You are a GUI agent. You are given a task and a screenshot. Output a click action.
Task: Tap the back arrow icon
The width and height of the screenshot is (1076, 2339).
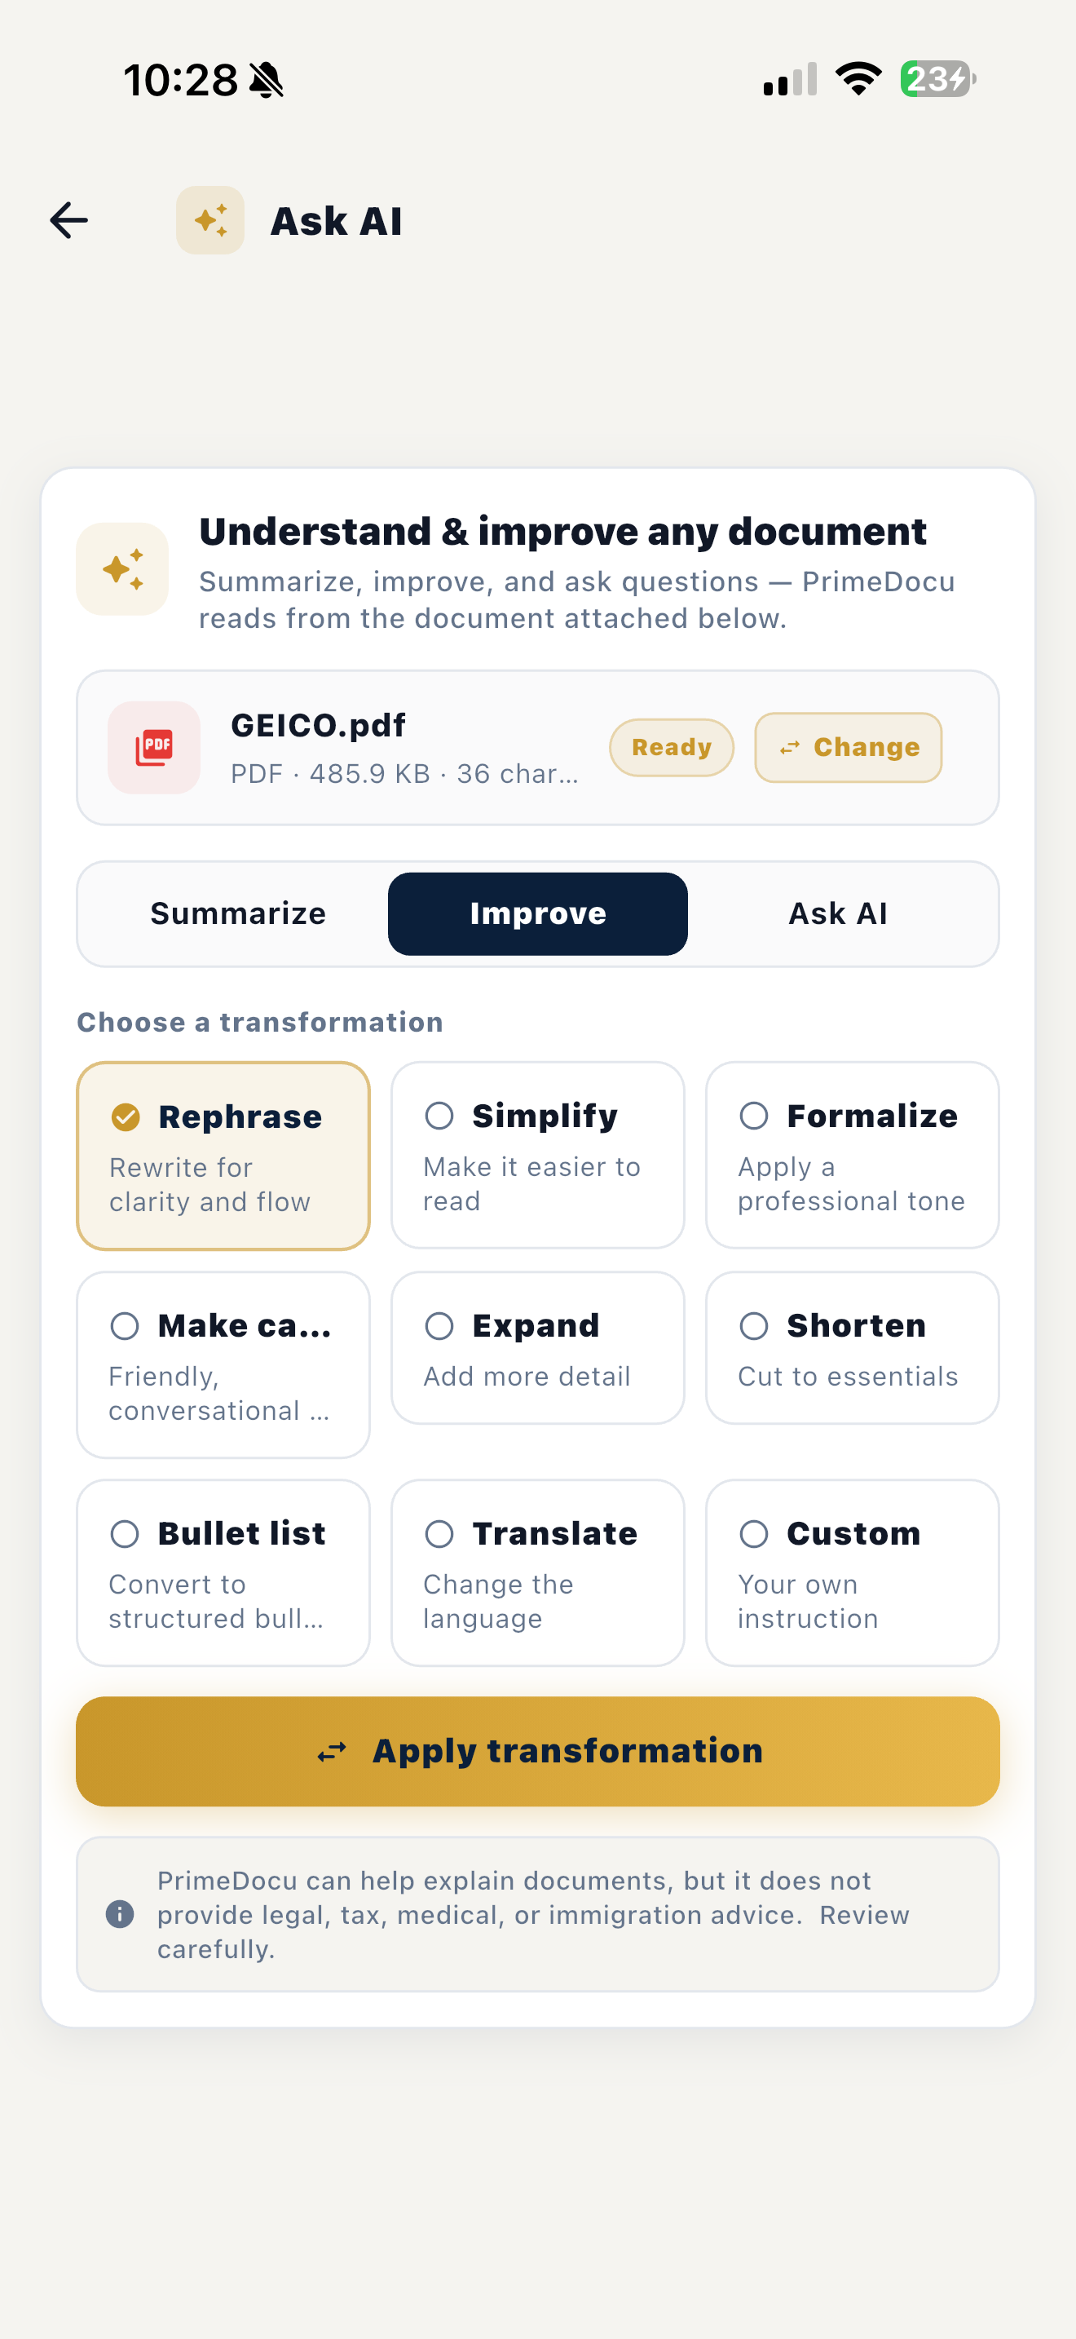point(69,221)
